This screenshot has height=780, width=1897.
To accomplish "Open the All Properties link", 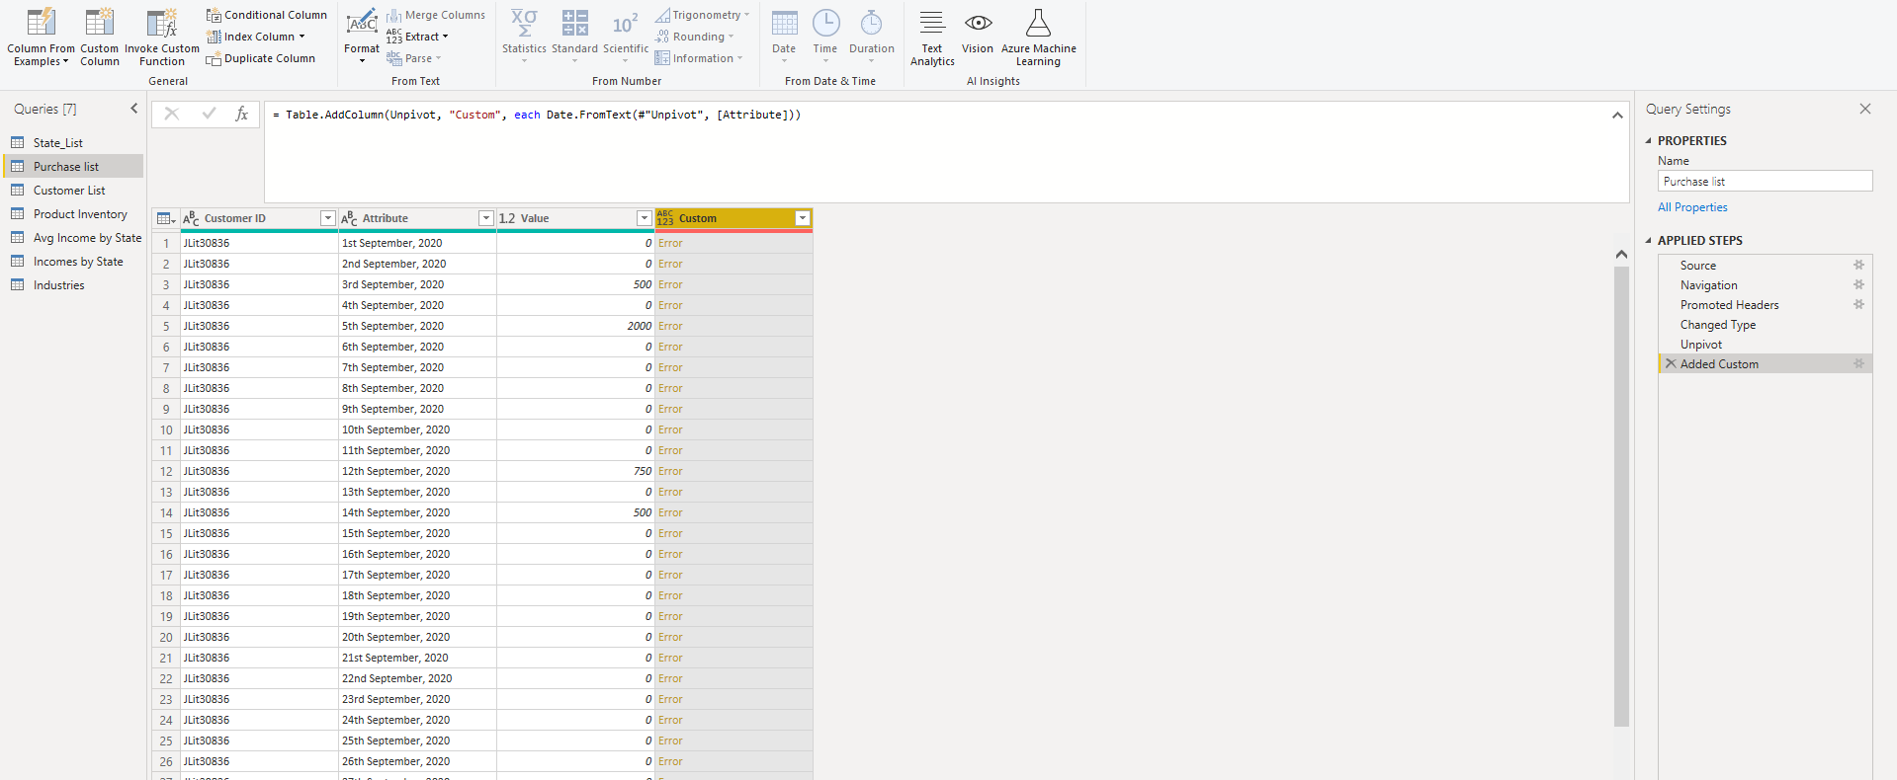I will (1692, 207).
